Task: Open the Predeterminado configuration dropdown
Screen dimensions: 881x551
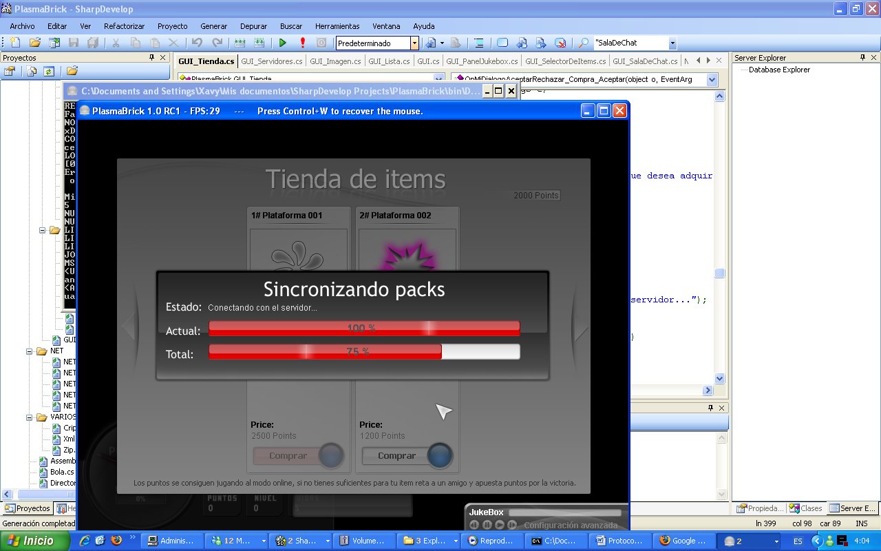Action: [x=414, y=43]
